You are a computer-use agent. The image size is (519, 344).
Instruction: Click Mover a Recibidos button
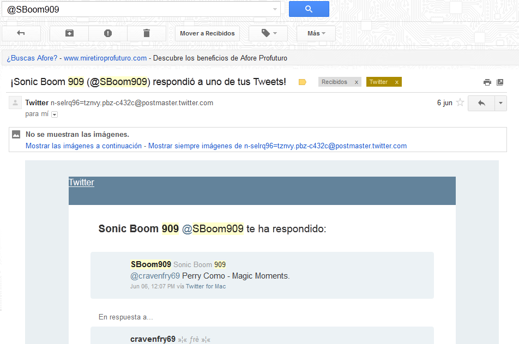207,33
